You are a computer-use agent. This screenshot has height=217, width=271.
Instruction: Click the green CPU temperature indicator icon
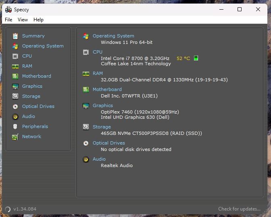pos(196,58)
